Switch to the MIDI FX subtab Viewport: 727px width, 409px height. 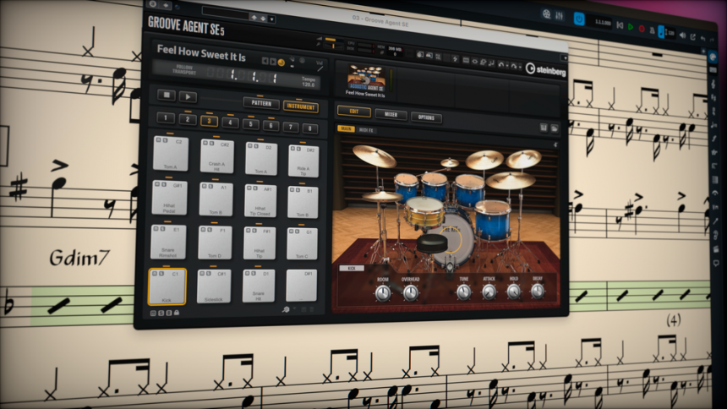[x=366, y=130]
